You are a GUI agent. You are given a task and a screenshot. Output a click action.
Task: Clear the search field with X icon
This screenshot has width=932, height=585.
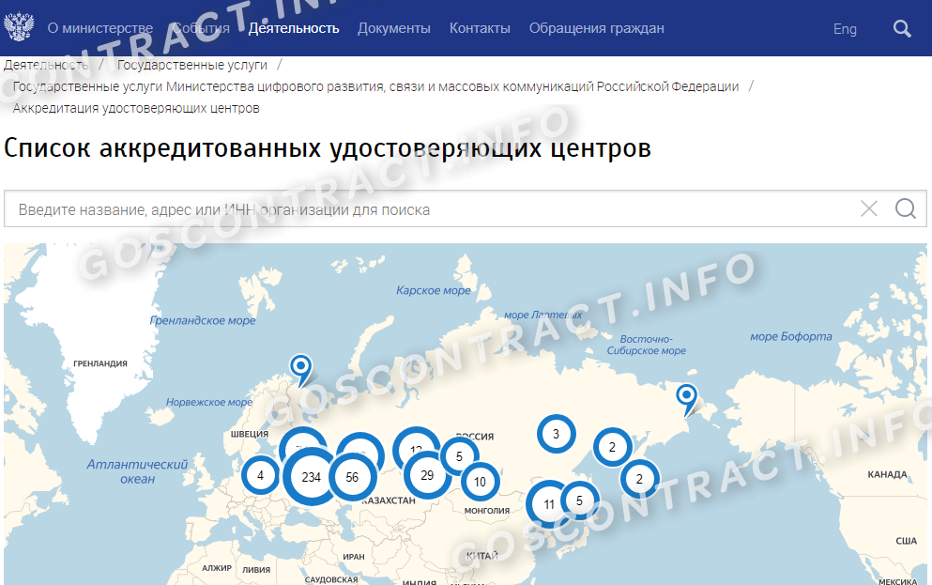click(869, 208)
